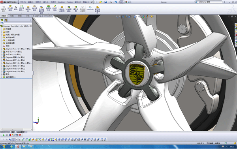The image size is (237, 158).
Task: Click Insert Components (插入零部件) icon
Action: click(10, 8)
